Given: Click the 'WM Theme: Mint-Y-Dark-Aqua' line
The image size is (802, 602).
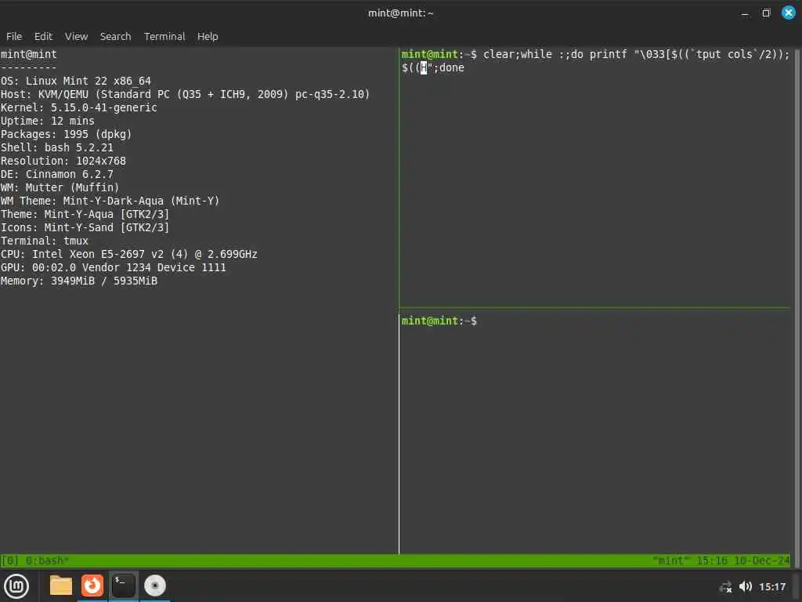Looking at the screenshot, I should (110, 201).
